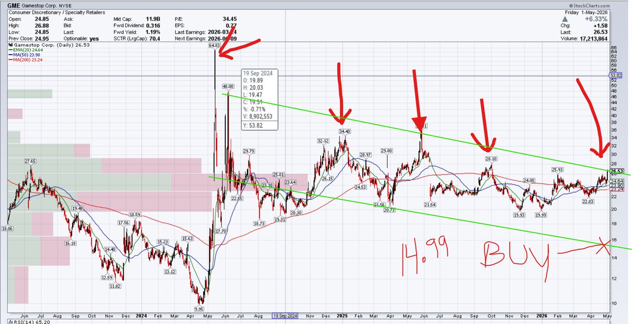632x324 pixels.
Task: Click the highlighted 19 Sep 2024 date-axis marker
Action: [285, 316]
